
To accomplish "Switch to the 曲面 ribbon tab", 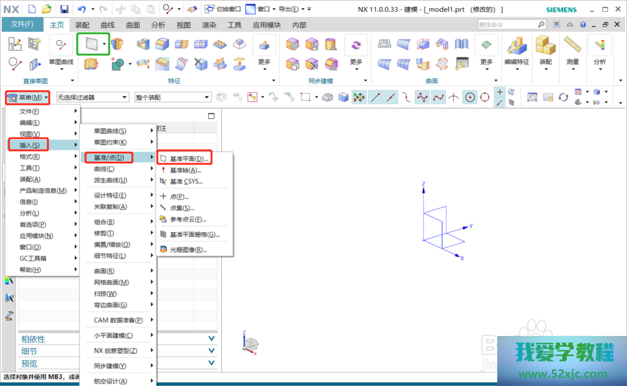I will tap(133, 25).
